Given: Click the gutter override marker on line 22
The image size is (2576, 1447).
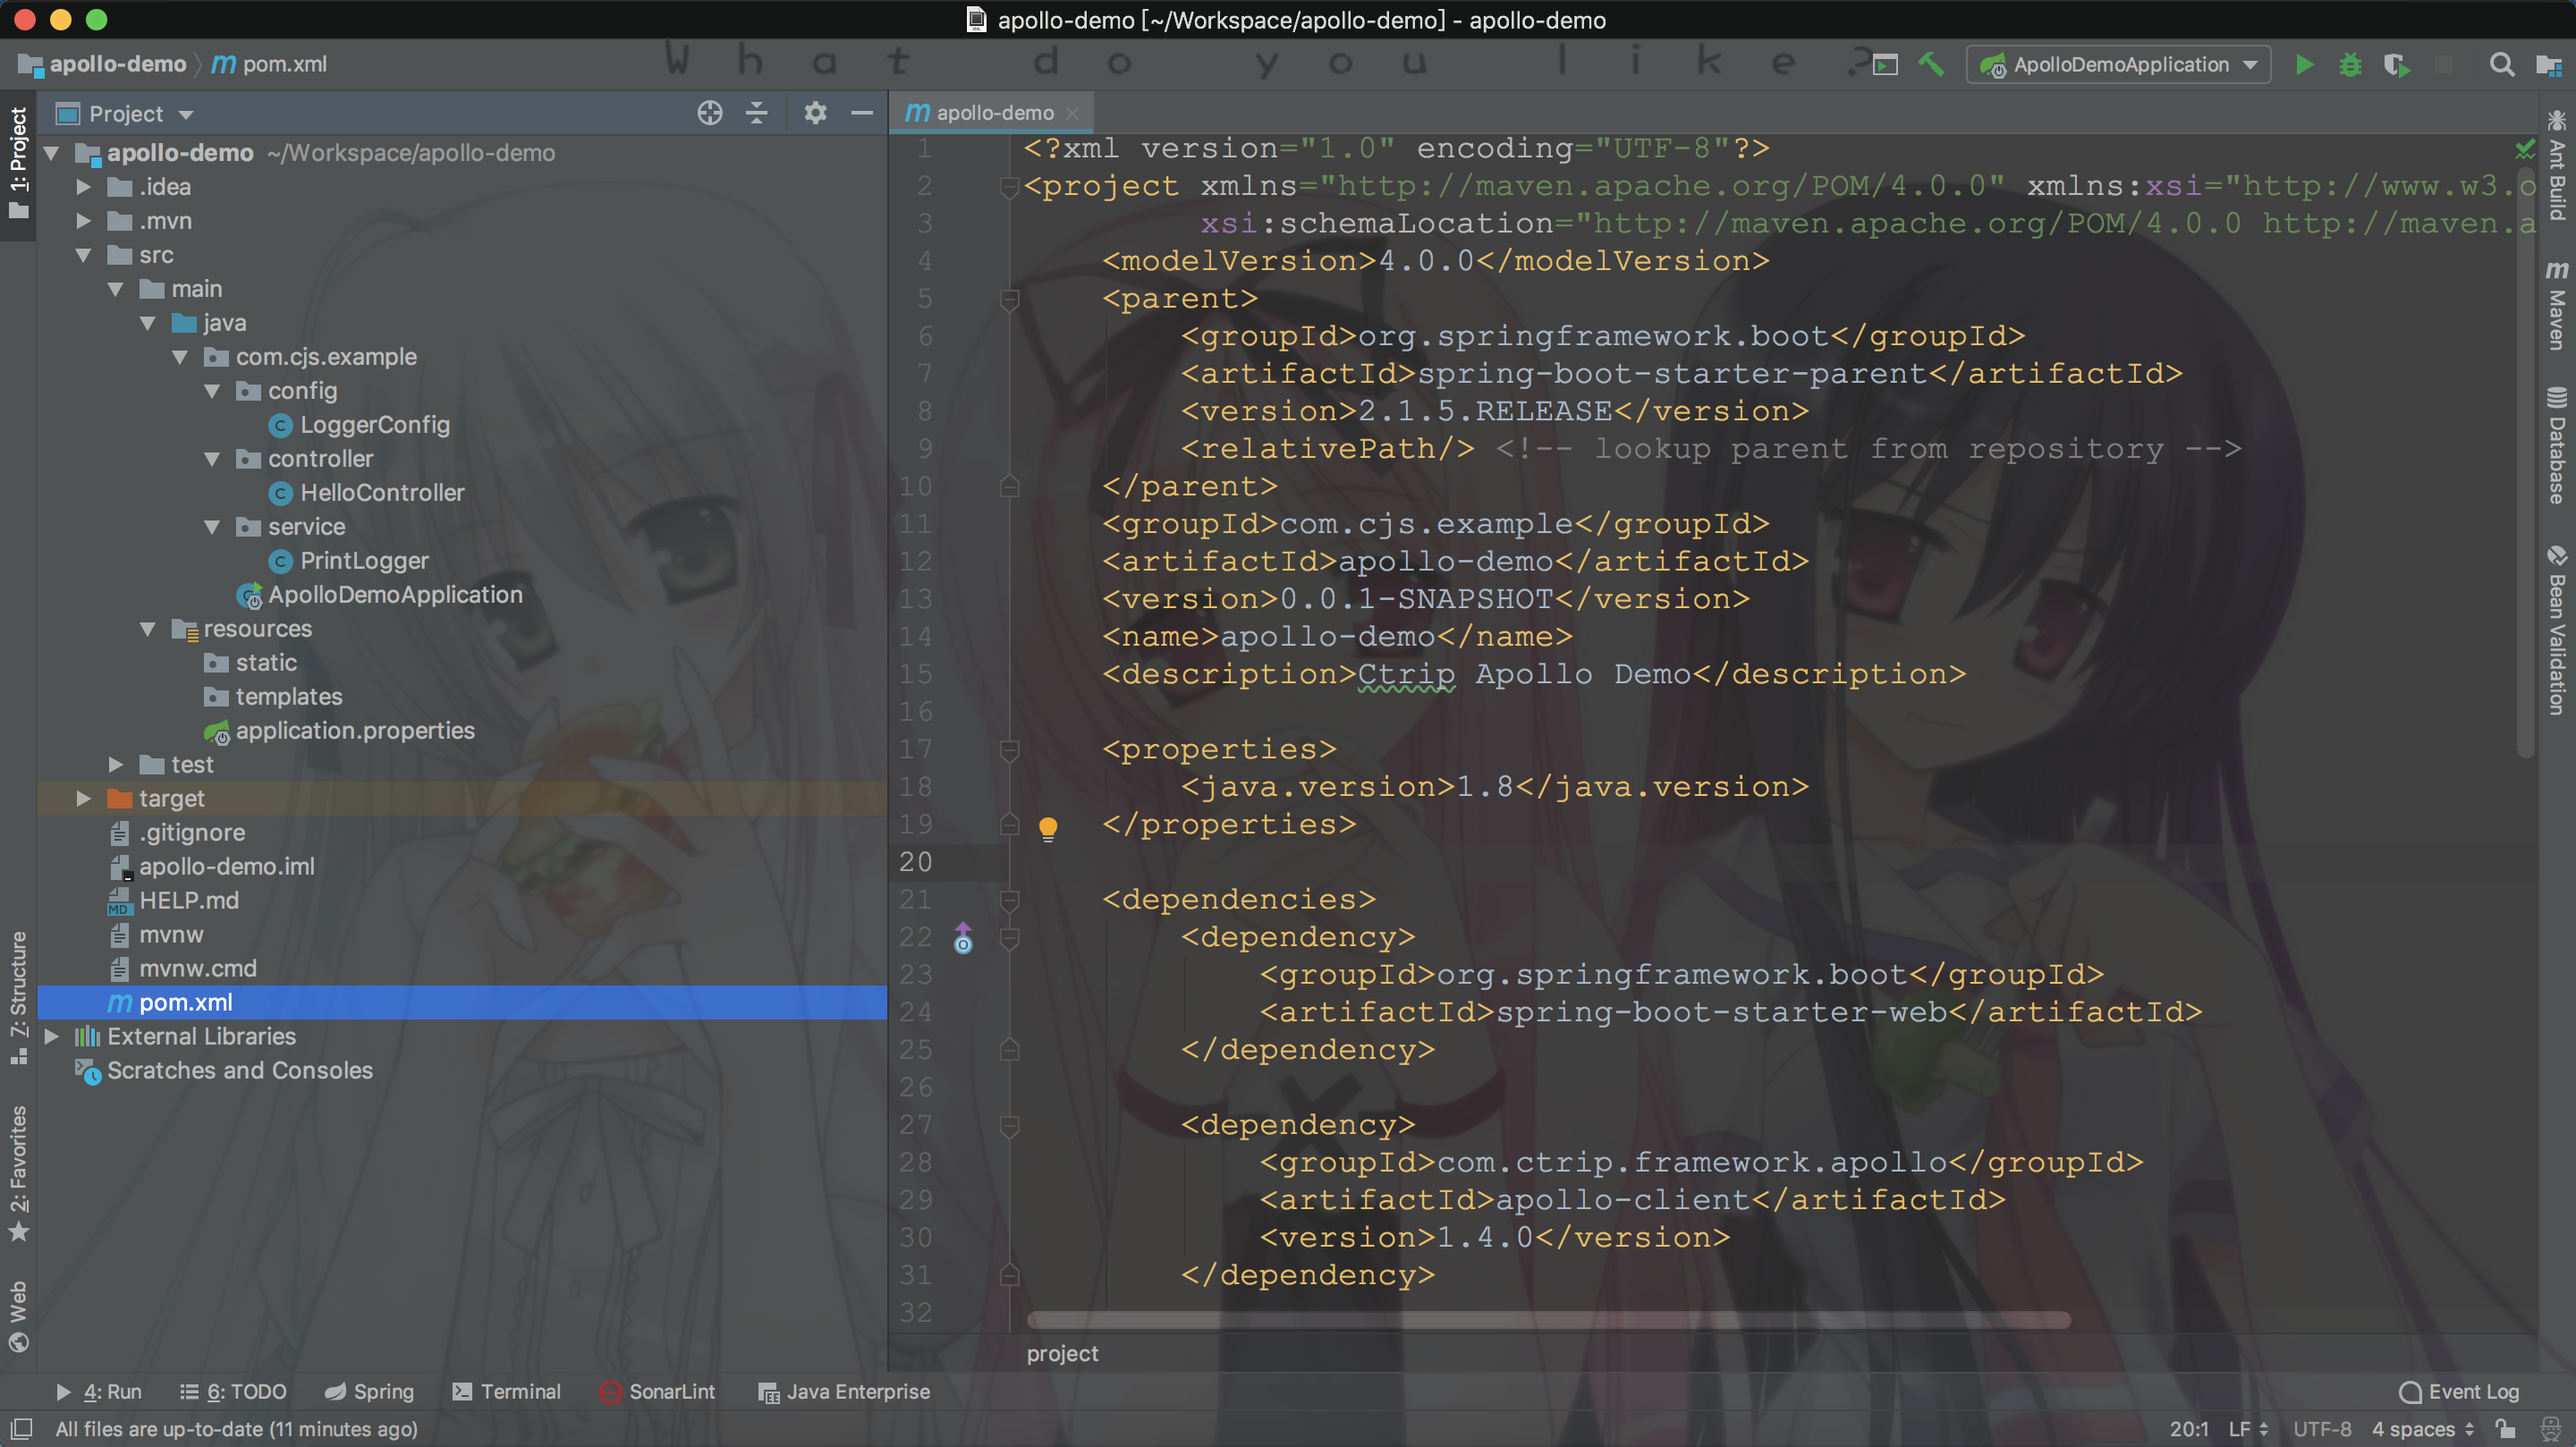Looking at the screenshot, I should (x=963, y=938).
